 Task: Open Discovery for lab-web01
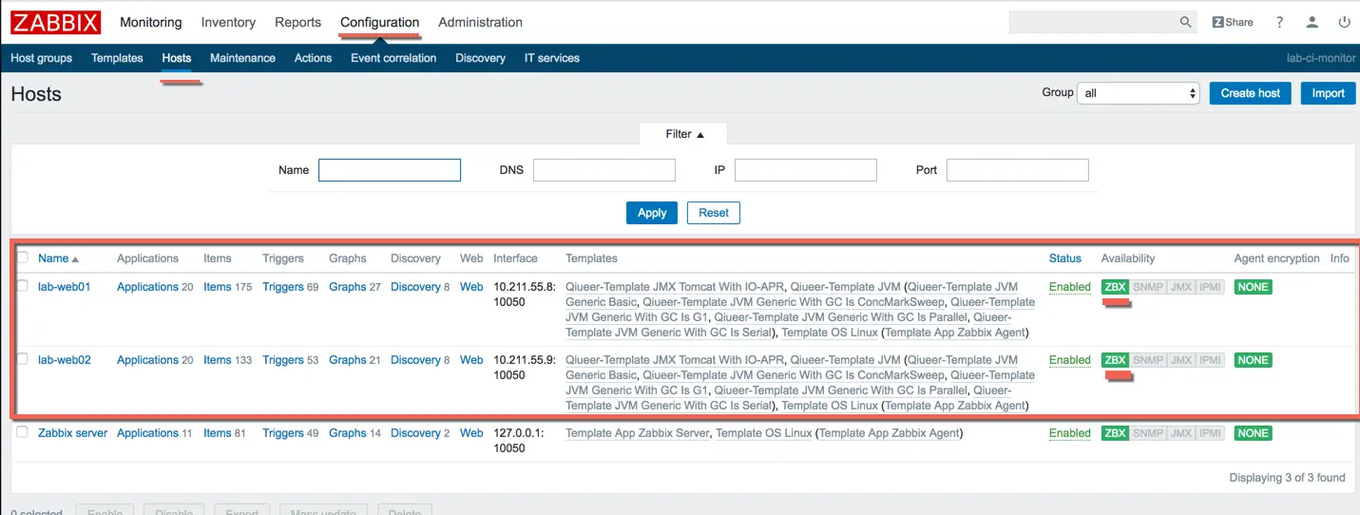(415, 287)
